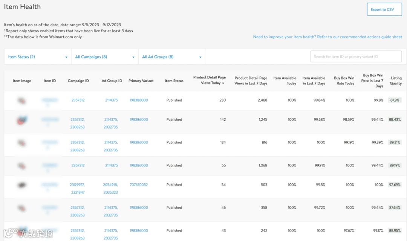Open the black item thumbnail in fifth row

pyautogui.click(x=22, y=185)
